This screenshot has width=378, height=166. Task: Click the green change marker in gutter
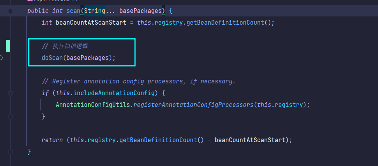pos(8,46)
